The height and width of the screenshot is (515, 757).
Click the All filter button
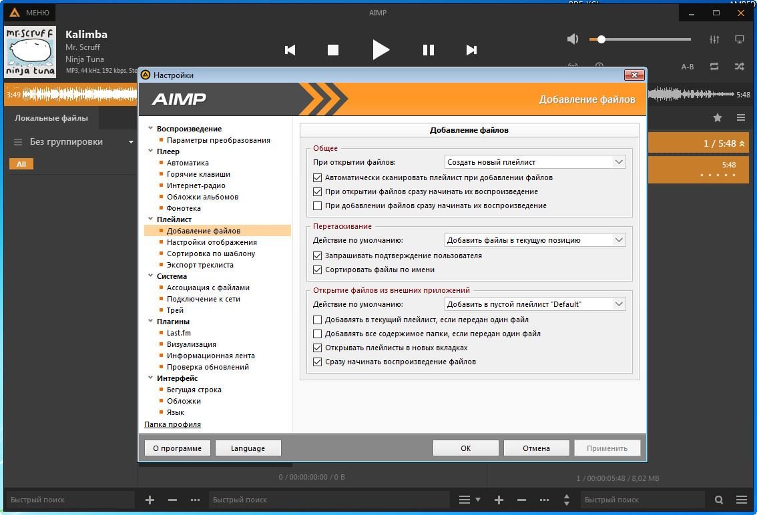click(x=21, y=164)
